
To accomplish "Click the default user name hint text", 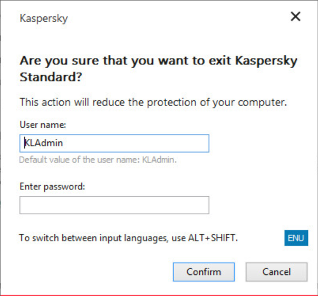I will point(98,159).
